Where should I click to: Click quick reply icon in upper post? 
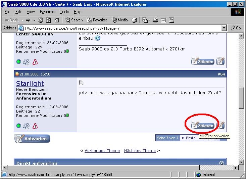tap(220, 61)
